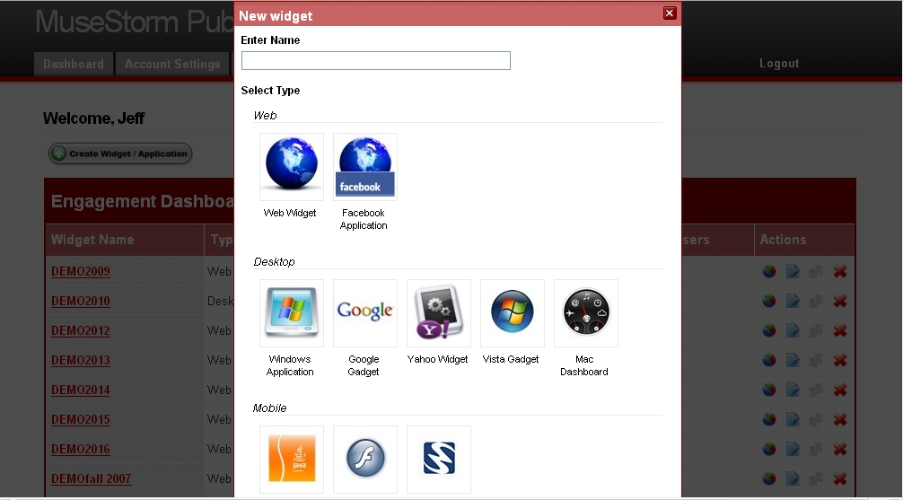This screenshot has height=500, width=903.
Task: Delete DEMO2010 using the red X
Action: (x=840, y=301)
